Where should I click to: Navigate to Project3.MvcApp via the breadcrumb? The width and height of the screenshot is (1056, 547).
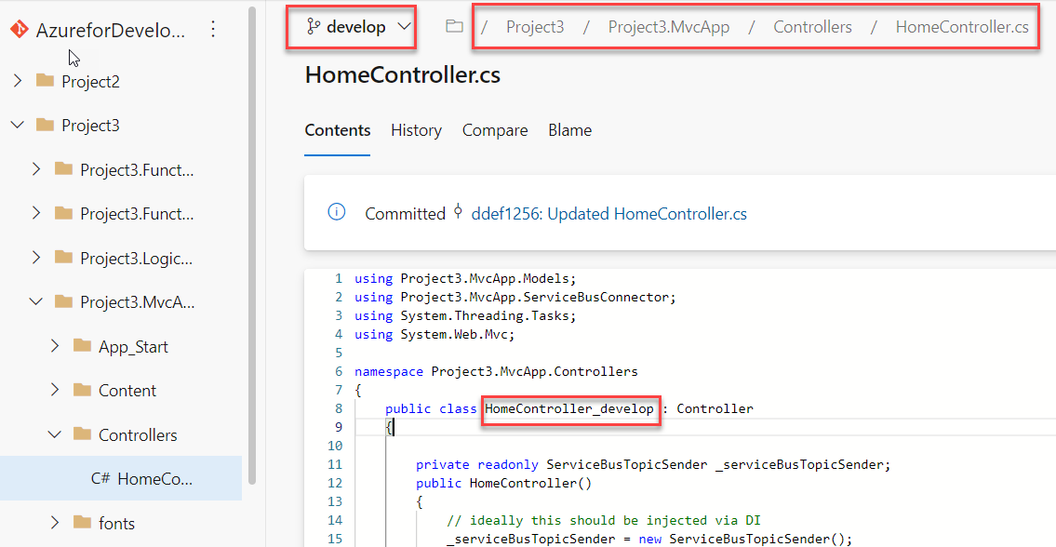pyautogui.click(x=668, y=26)
